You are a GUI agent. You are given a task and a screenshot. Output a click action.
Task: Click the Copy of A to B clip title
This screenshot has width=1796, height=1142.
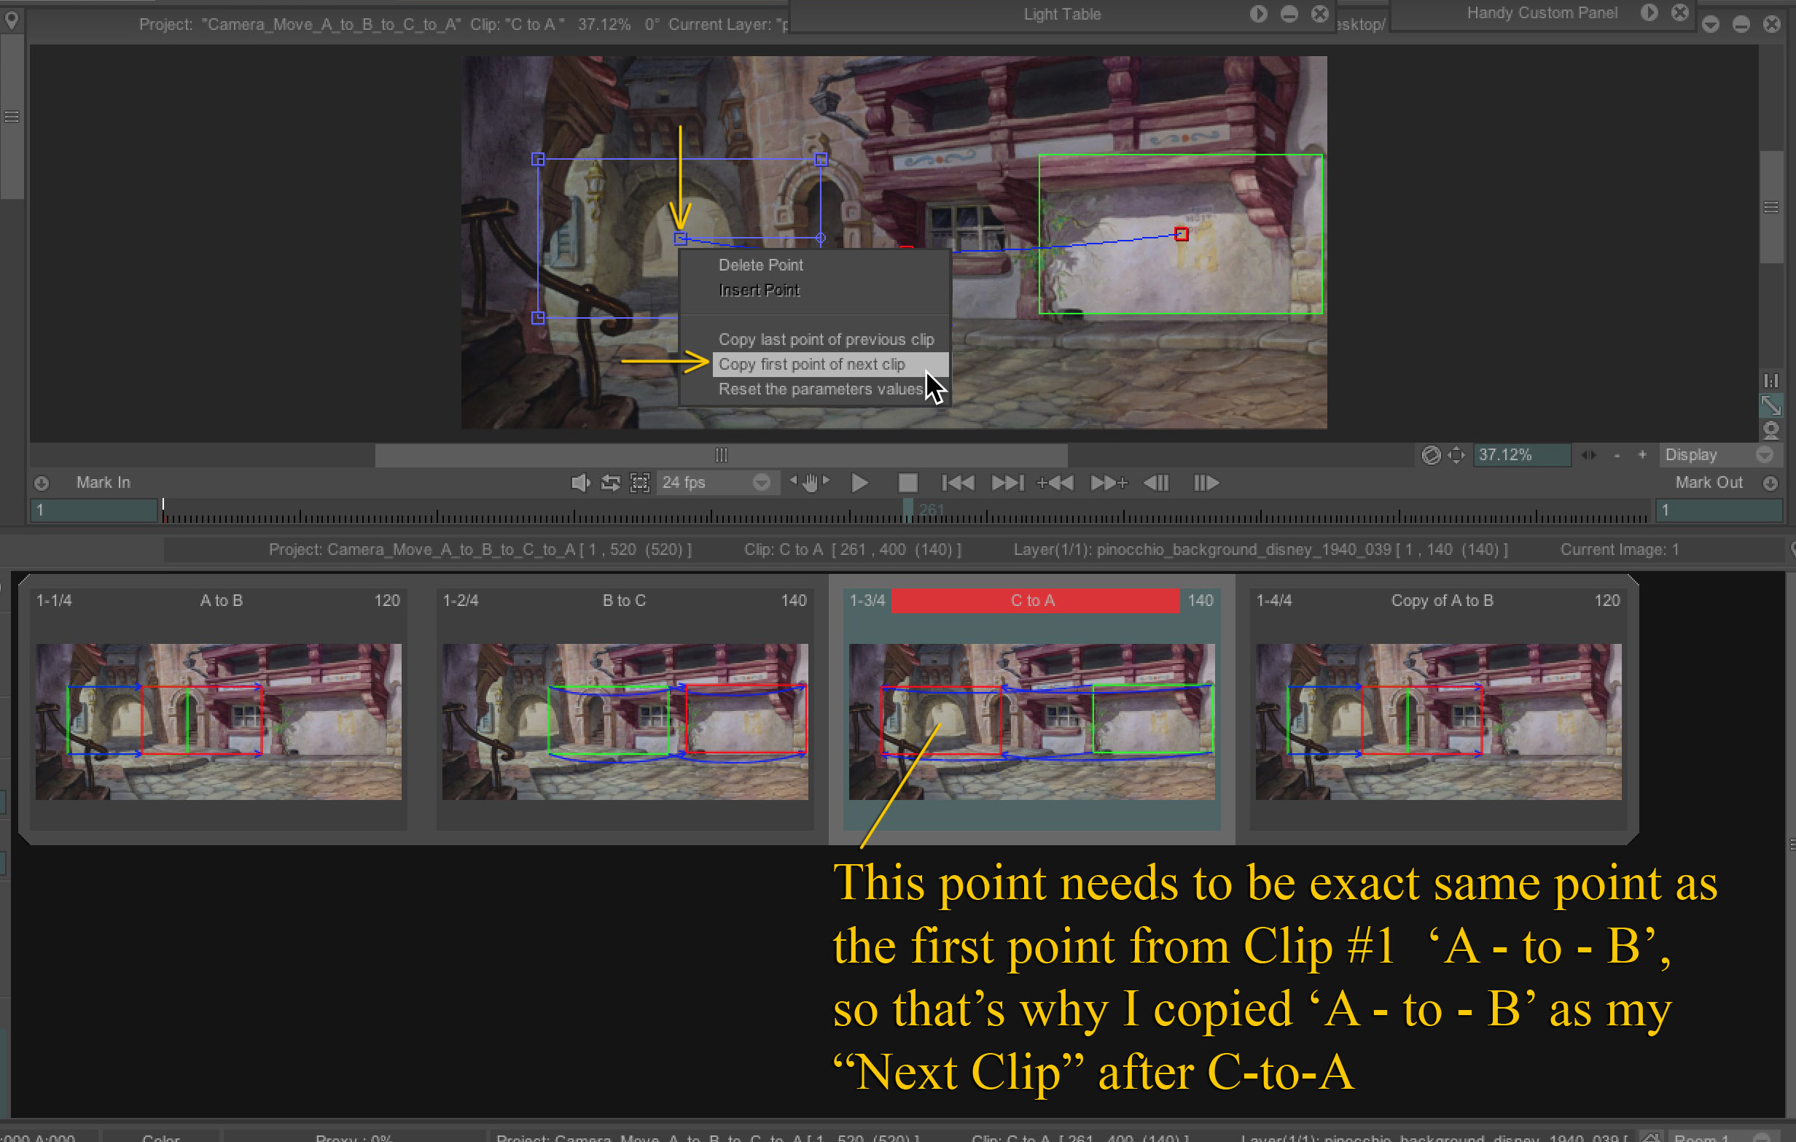click(1442, 601)
